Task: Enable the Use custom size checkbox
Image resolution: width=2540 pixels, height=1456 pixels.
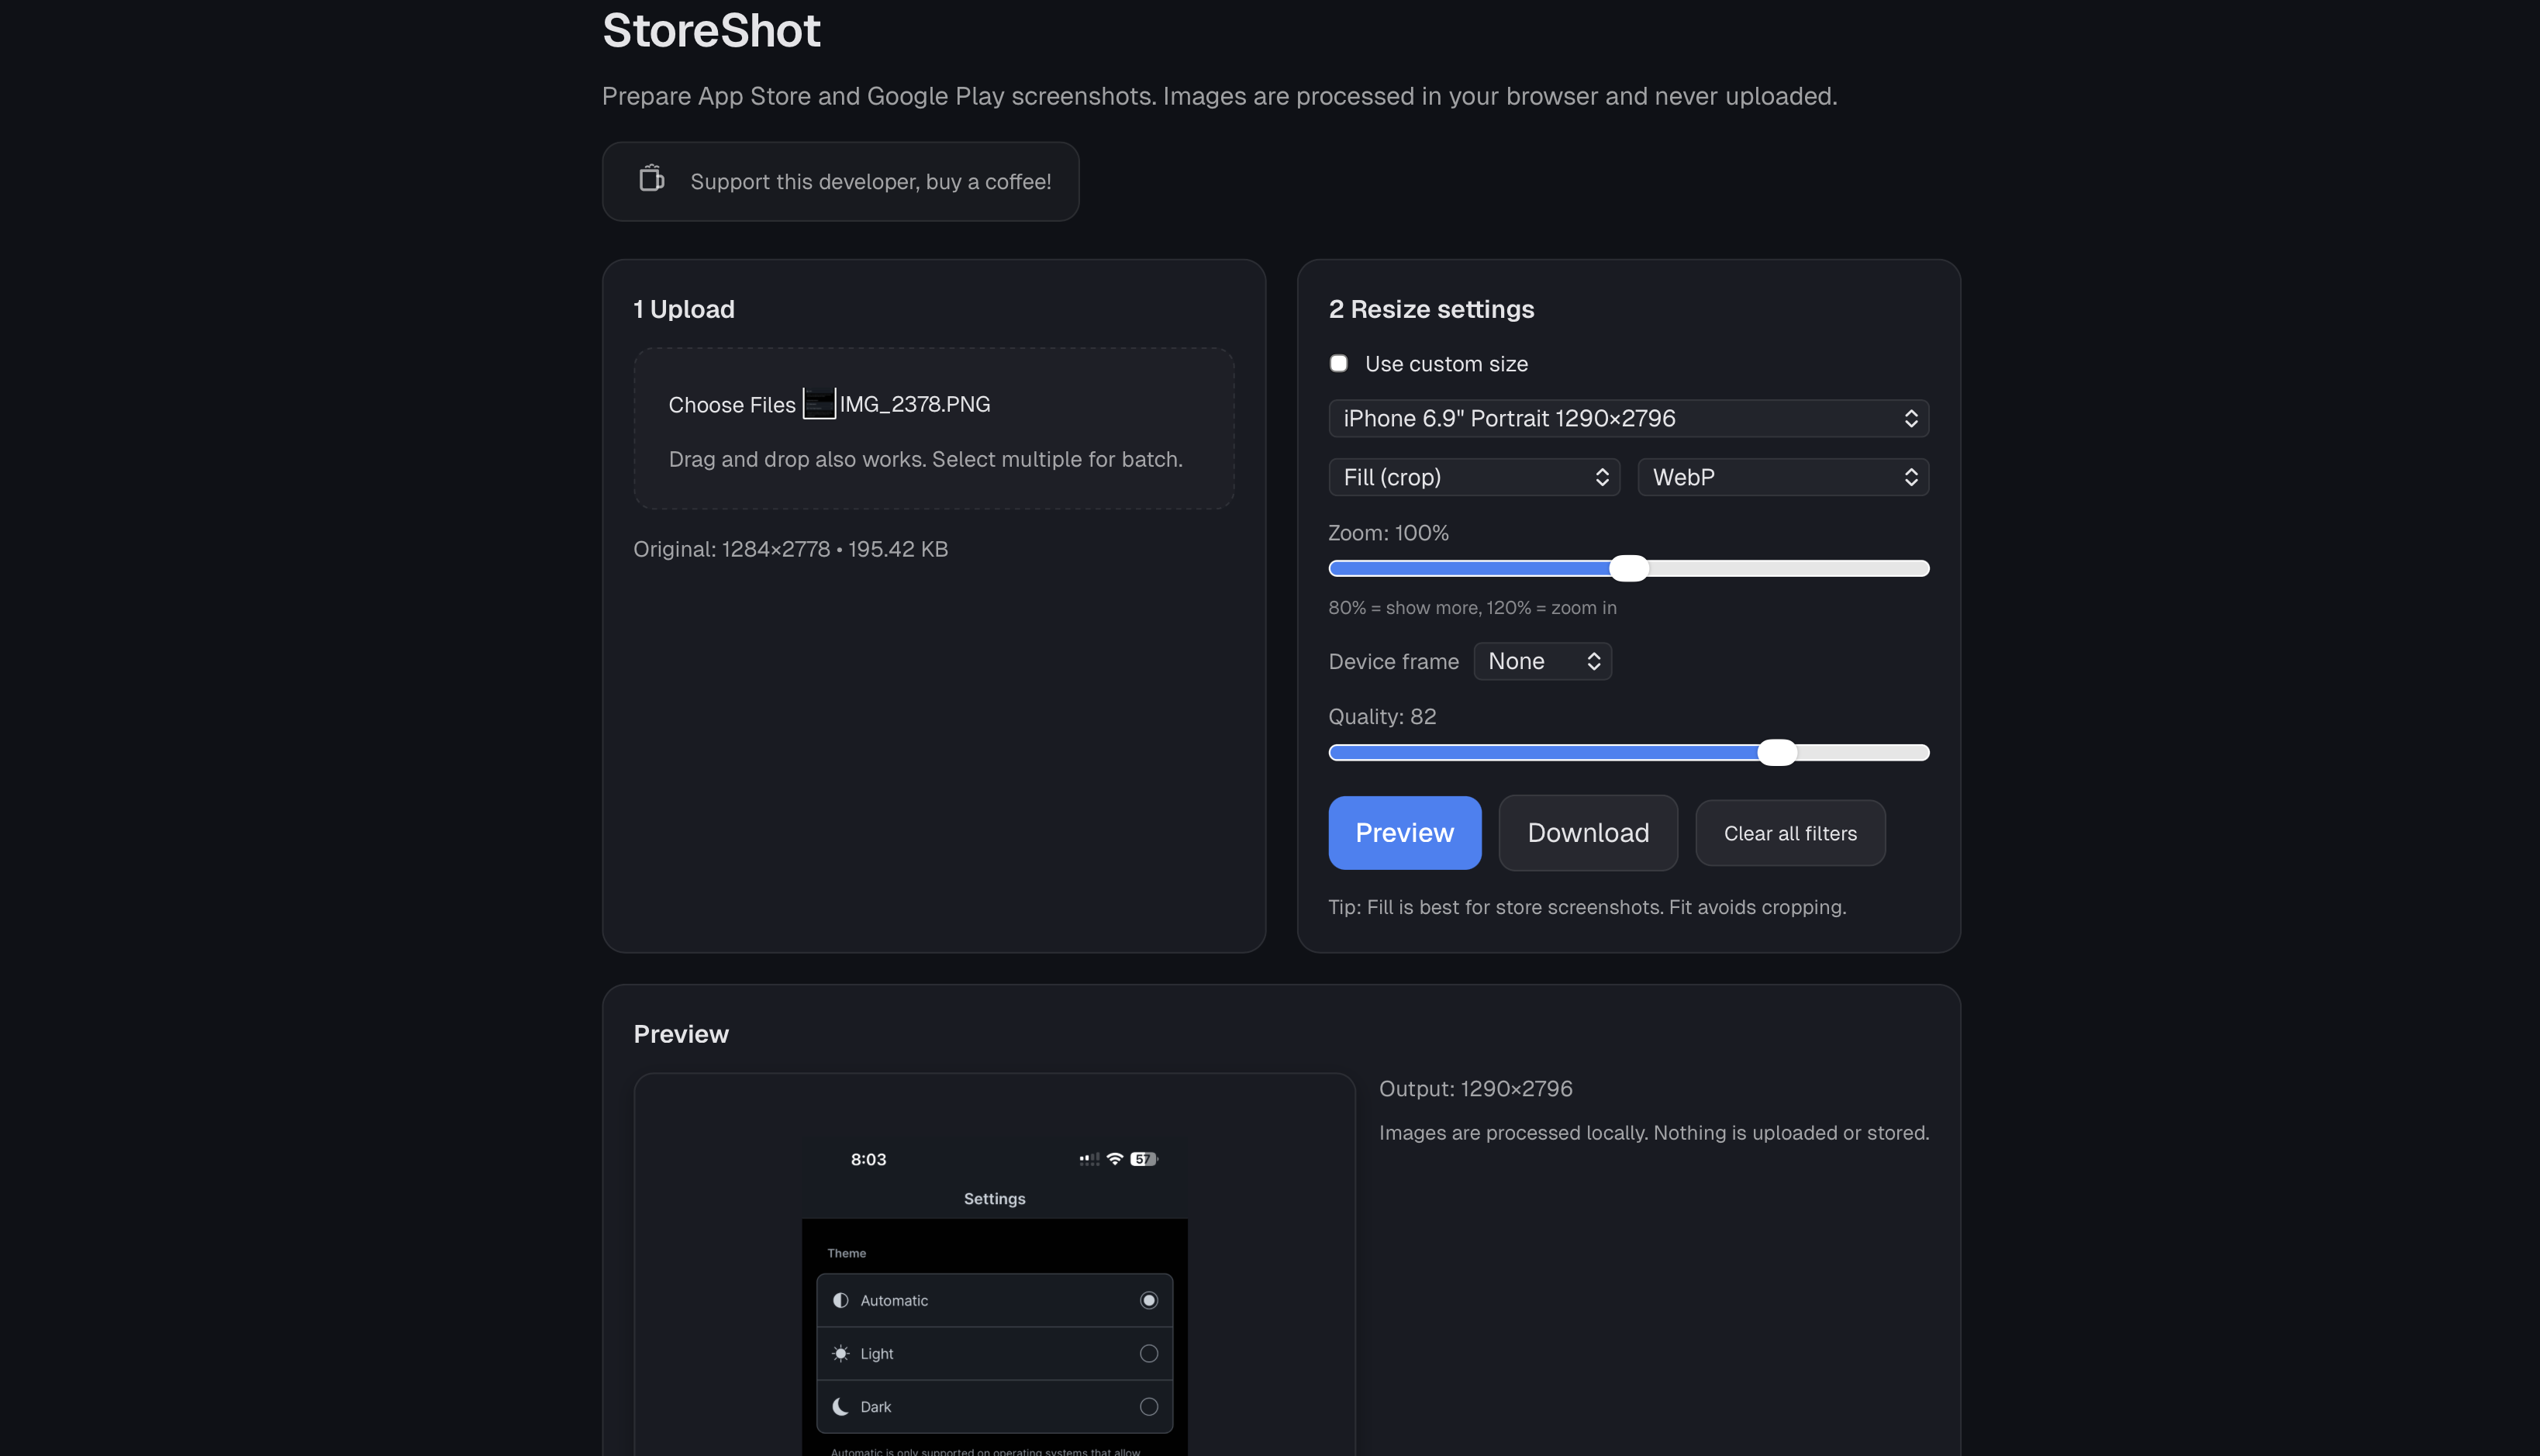Action: [1339, 363]
